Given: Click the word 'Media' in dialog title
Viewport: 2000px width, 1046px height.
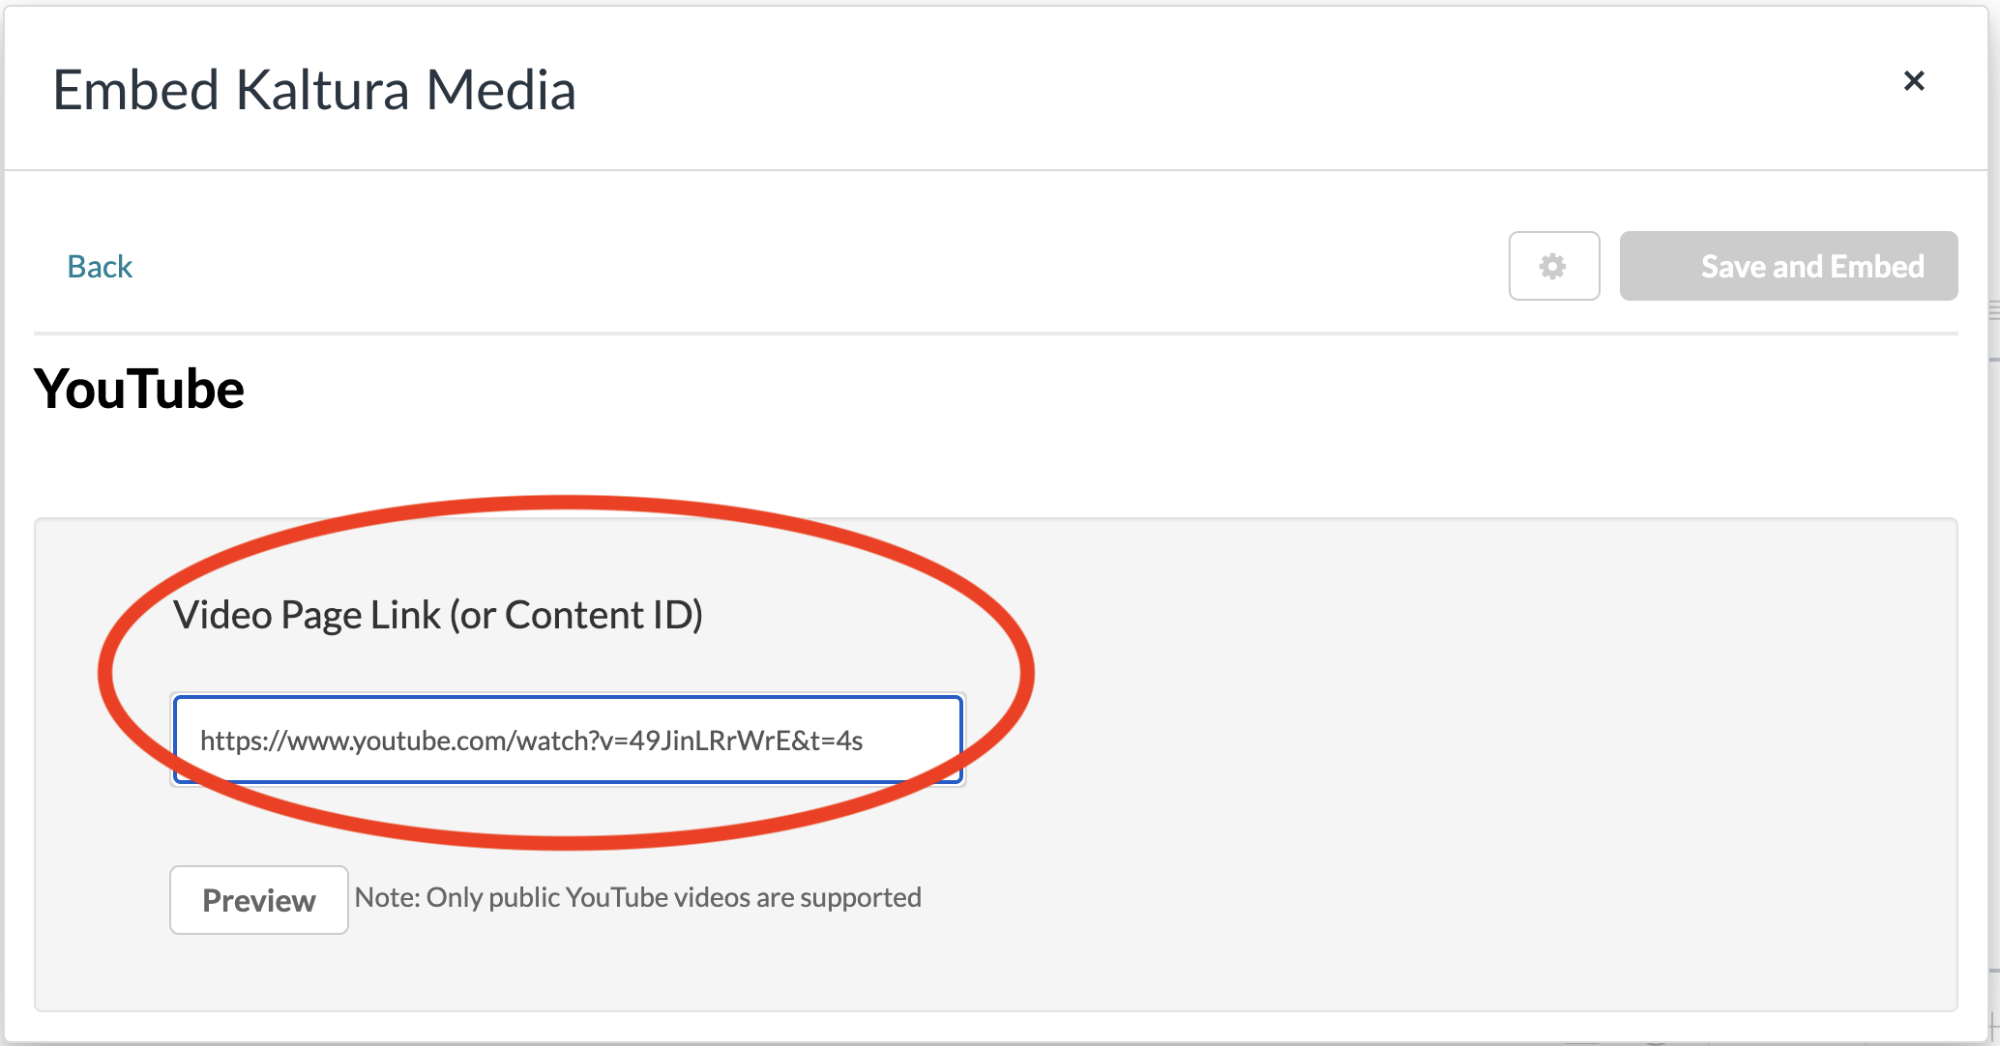Looking at the screenshot, I should [501, 90].
